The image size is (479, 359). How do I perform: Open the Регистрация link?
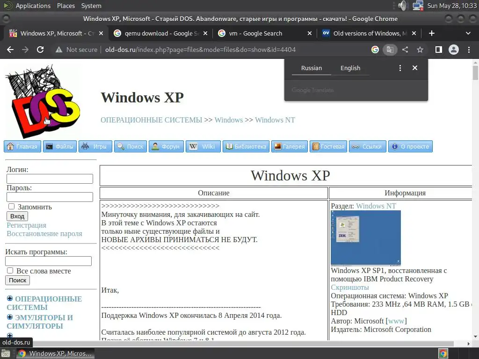coord(26,225)
